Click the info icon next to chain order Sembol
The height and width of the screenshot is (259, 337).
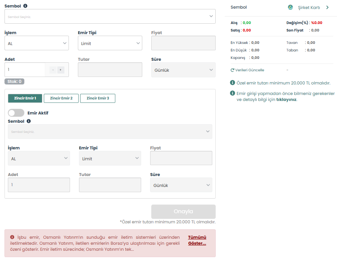coord(29,121)
